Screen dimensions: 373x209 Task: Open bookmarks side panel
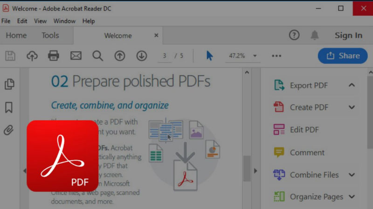pos(9,107)
